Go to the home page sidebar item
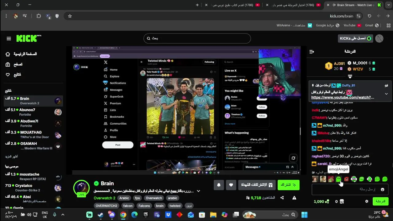This screenshot has width=393, height=221. (x=21, y=54)
